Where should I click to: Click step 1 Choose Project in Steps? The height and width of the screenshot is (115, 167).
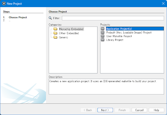pos(18,17)
